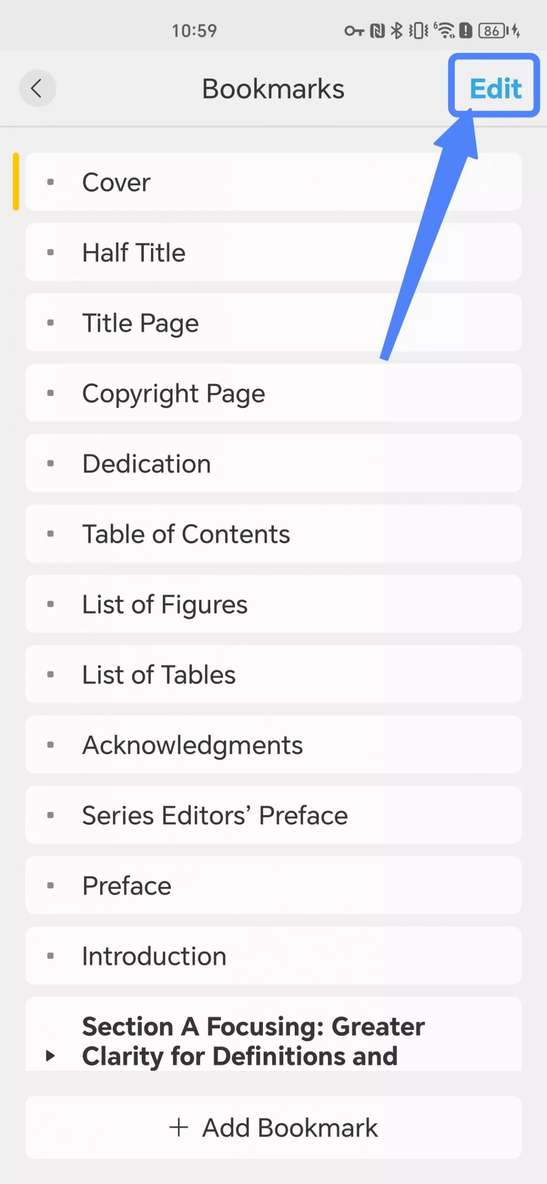Screen dimensions: 547x1184
Task: Collapse or expand the Section A disclosure triangle
Action: click(51, 1055)
